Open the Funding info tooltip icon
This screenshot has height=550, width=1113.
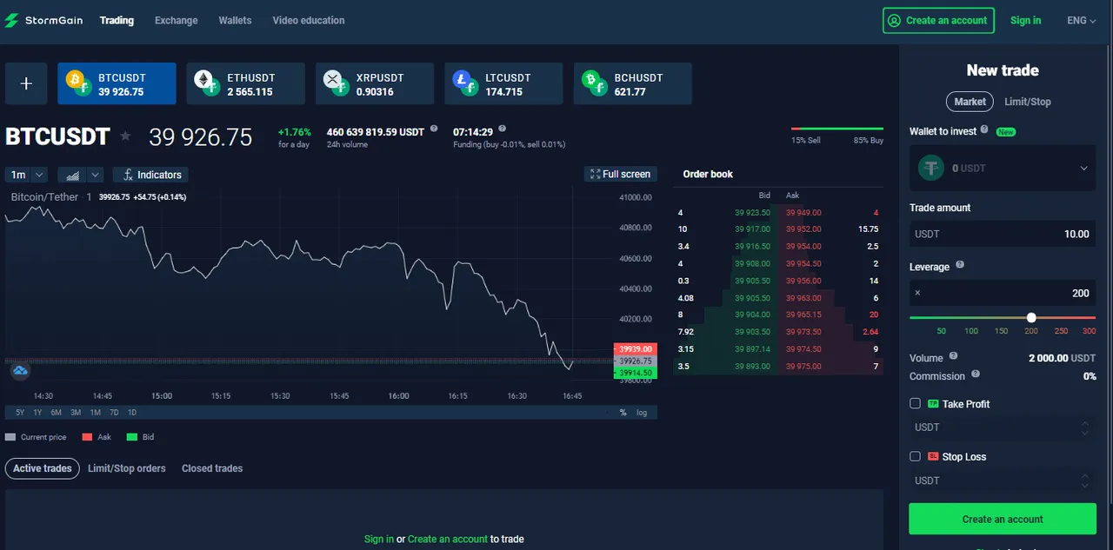pos(503,129)
